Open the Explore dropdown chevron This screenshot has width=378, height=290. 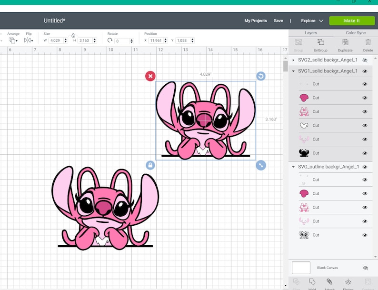pyautogui.click(x=321, y=21)
